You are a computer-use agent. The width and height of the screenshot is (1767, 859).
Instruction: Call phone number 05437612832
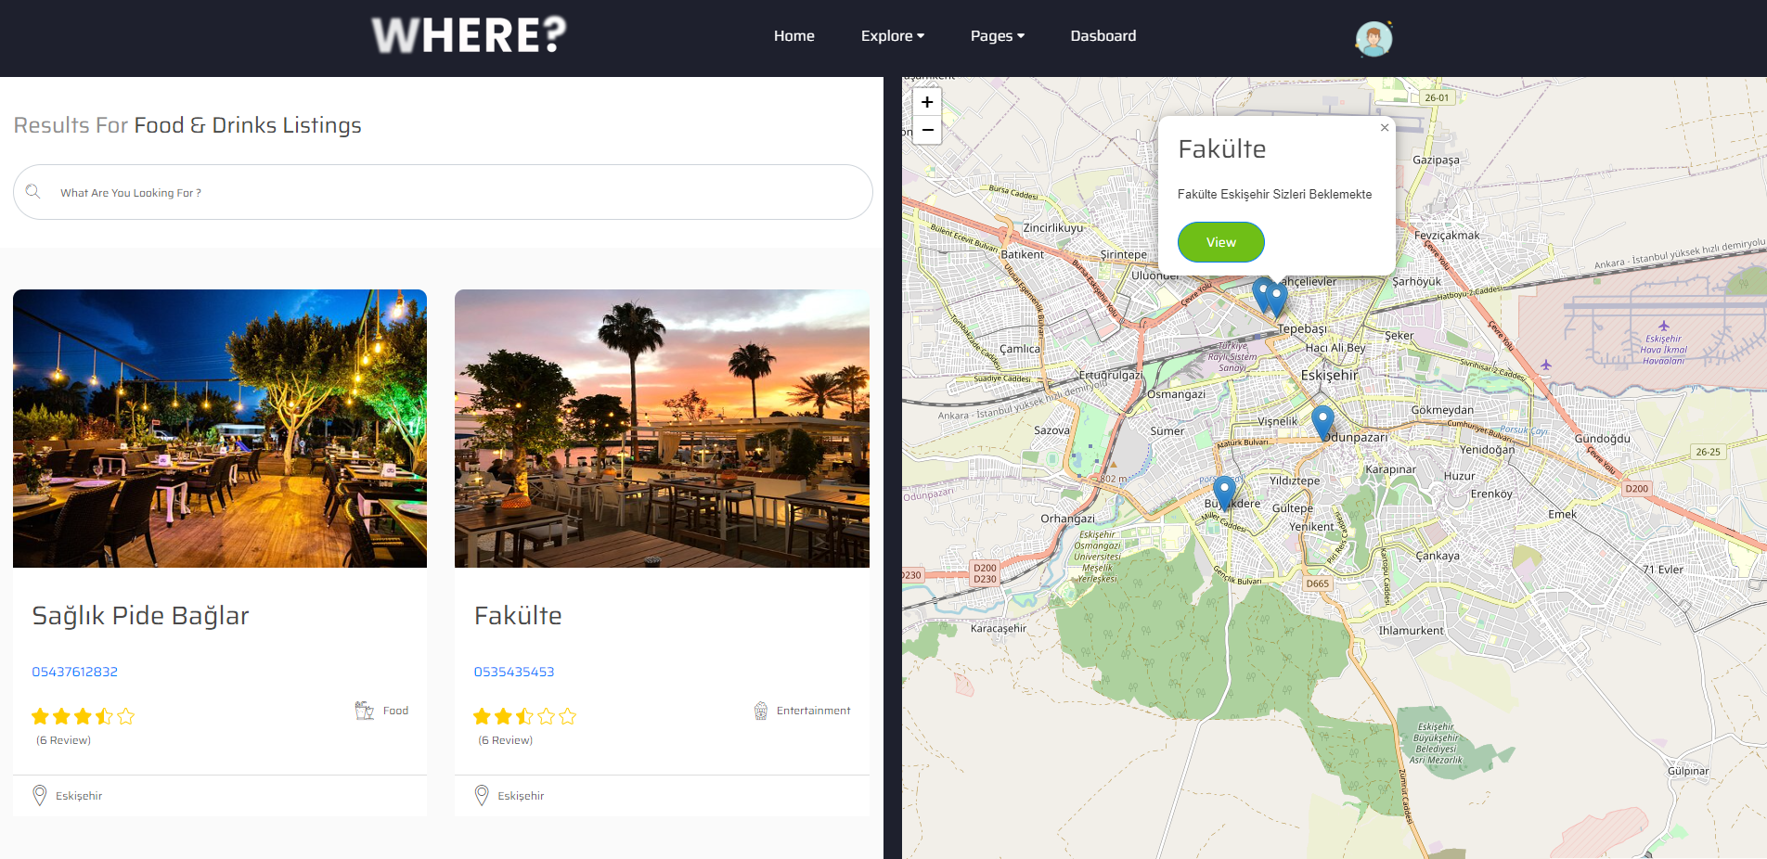pos(75,672)
